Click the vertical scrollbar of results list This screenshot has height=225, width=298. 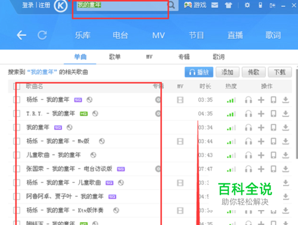coord(297,113)
